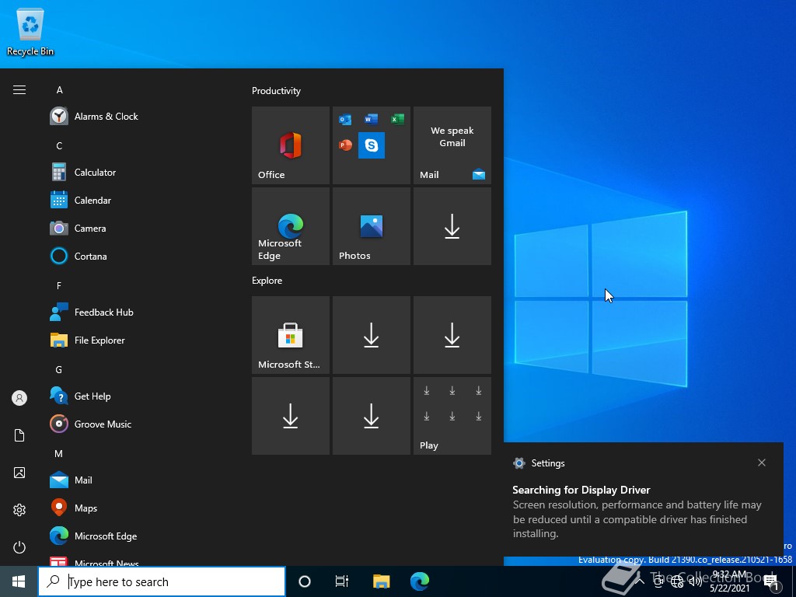Dismiss the Settings display driver notification
This screenshot has height=597, width=796.
click(x=762, y=463)
